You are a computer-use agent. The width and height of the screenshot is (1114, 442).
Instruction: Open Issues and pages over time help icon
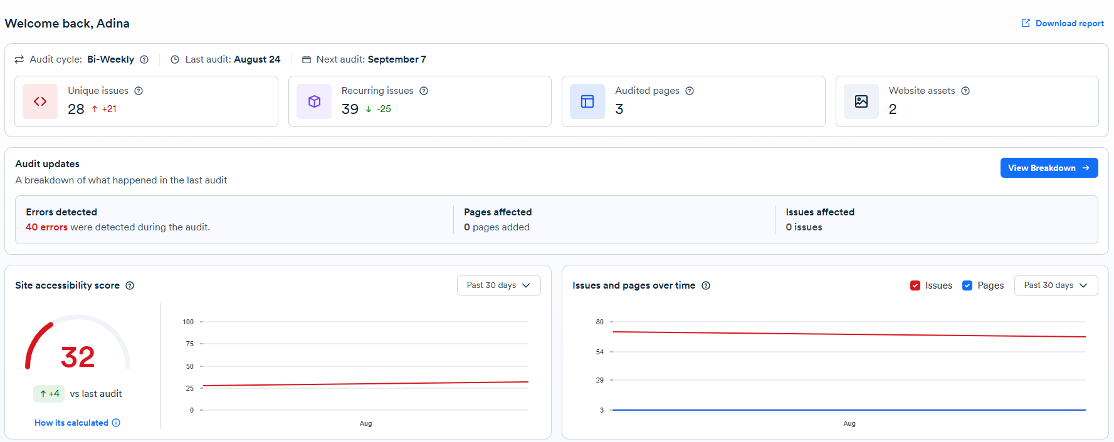tap(706, 285)
